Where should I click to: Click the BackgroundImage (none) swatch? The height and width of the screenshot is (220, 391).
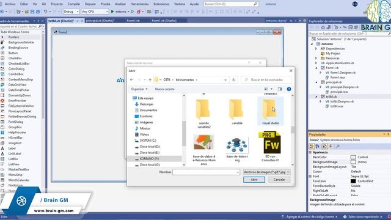click(353, 162)
